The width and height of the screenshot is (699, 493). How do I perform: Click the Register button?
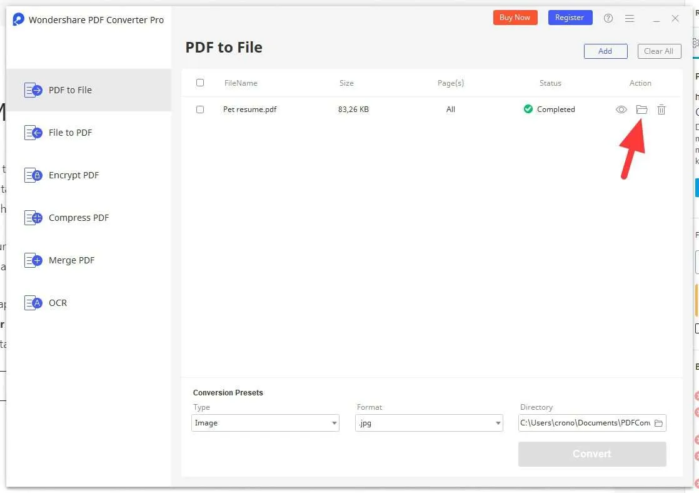coord(570,18)
